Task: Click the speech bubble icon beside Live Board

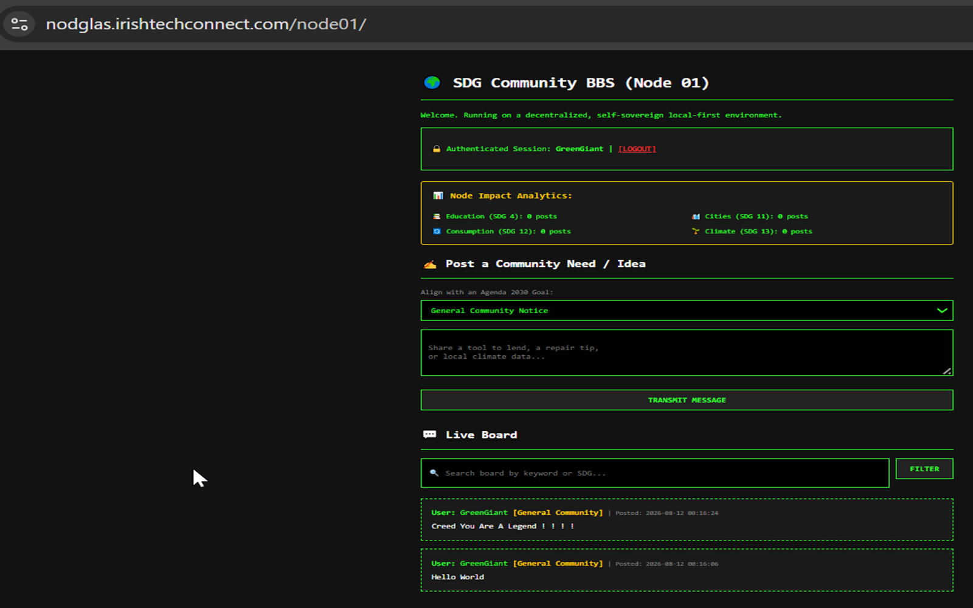Action: 430,435
